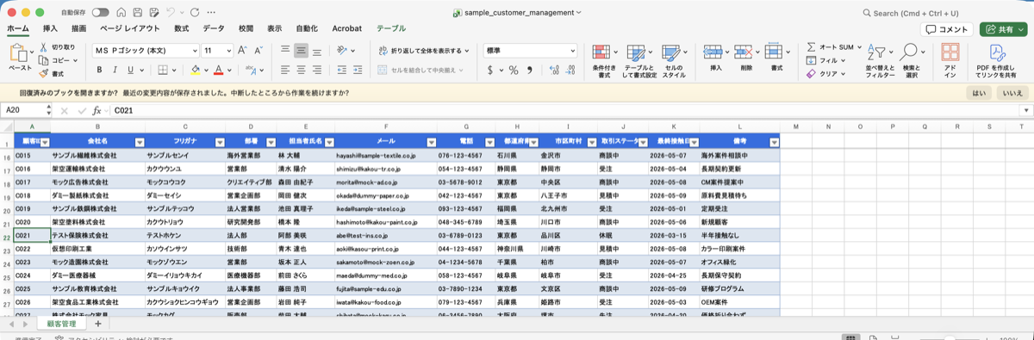Toggle middle vertical alignment
Screen dimensions: 1034x340
(300, 51)
